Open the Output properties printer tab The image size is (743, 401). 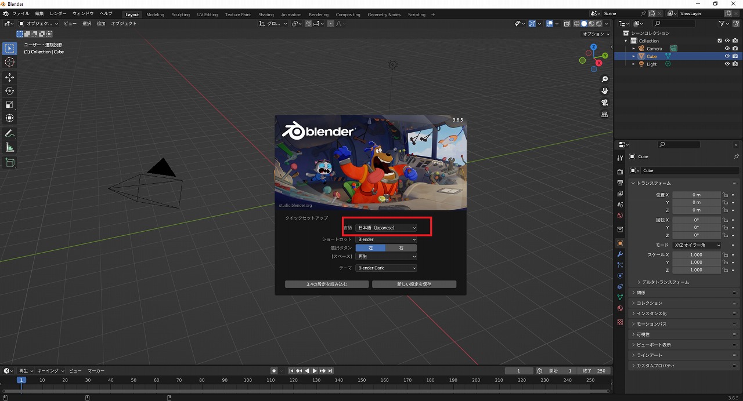click(x=620, y=183)
